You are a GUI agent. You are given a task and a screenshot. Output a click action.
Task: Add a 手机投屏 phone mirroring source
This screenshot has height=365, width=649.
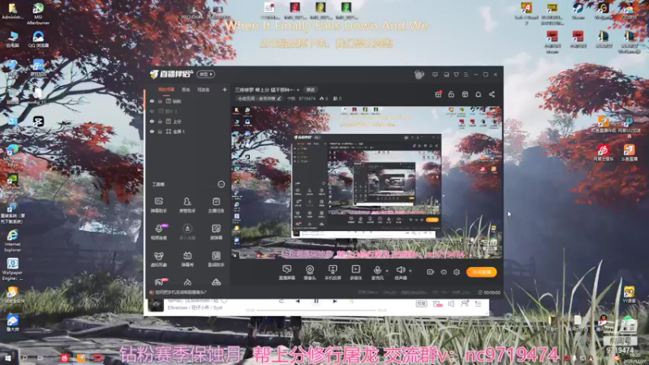point(333,273)
